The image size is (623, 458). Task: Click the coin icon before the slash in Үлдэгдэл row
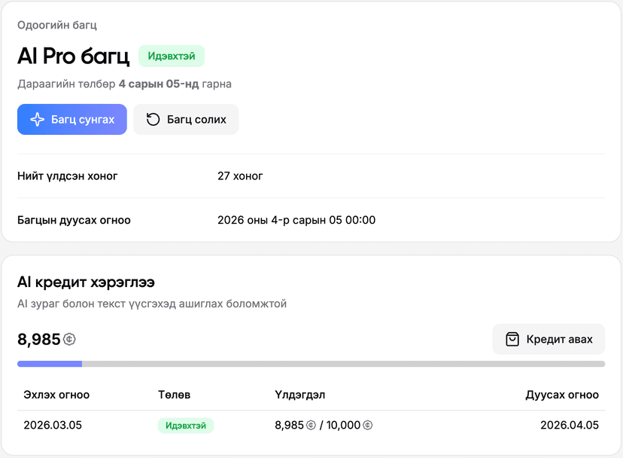[311, 426]
